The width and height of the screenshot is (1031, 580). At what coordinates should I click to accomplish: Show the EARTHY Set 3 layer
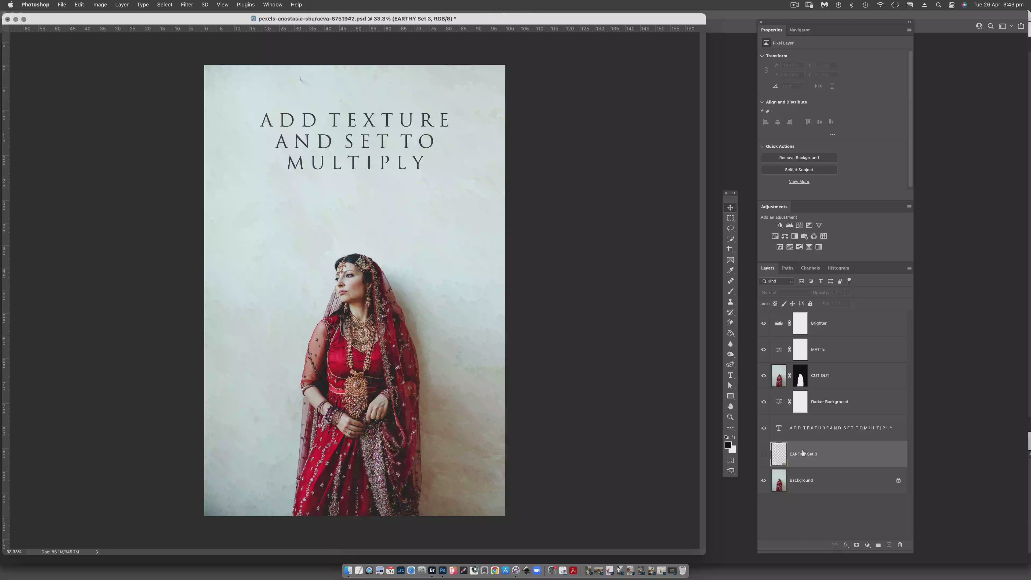coord(764,454)
